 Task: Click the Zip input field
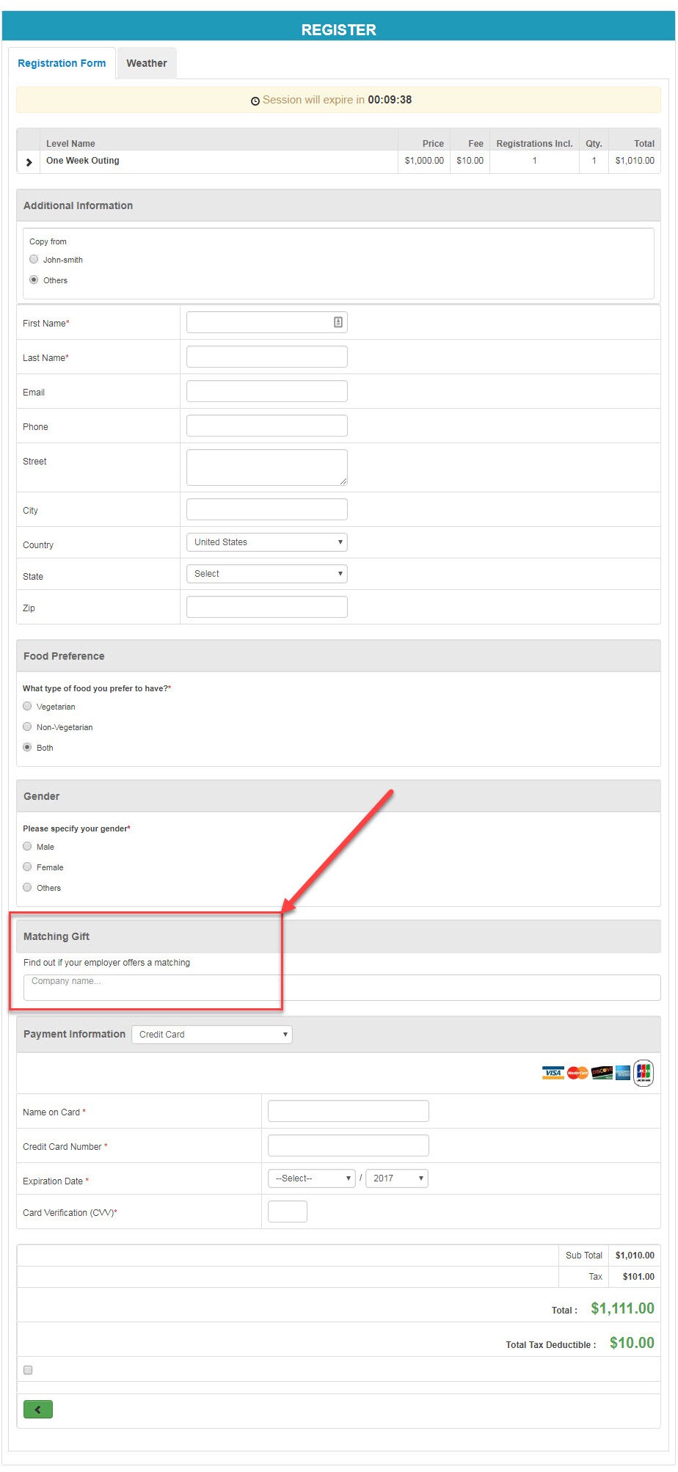[x=266, y=607]
